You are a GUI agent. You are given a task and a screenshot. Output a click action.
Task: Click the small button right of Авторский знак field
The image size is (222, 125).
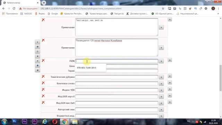click(x=161, y=110)
